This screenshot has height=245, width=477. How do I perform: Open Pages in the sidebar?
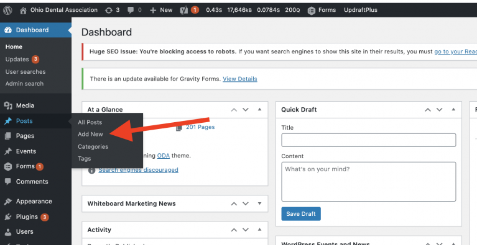click(x=25, y=136)
